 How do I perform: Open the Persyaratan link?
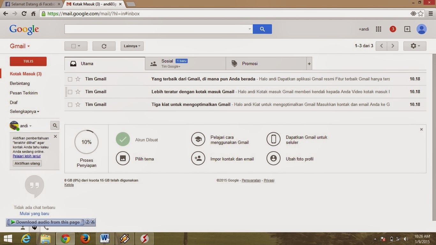(x=251, y=180)
